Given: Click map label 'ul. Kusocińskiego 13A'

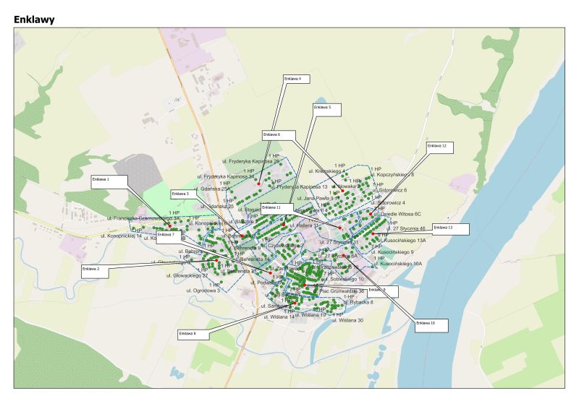Looking at the screenshot, I should [402, 241].
